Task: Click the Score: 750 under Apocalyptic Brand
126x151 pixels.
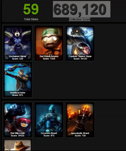Action: (80, 136)
